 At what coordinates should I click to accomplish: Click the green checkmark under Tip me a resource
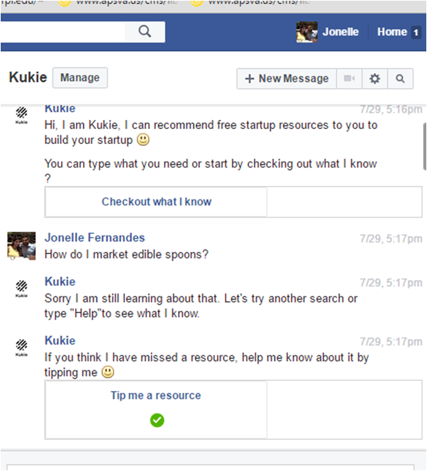tap(157, 420)
